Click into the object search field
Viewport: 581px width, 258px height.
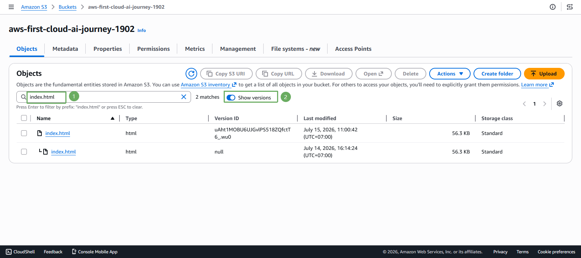coord(103,97)
